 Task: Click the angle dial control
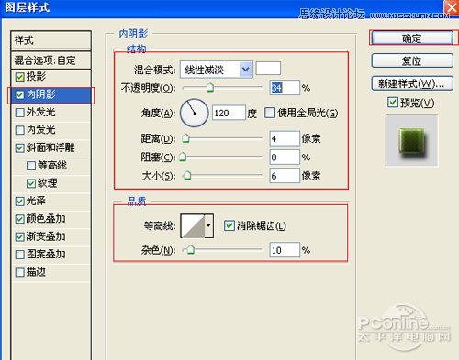click(195, 113)
